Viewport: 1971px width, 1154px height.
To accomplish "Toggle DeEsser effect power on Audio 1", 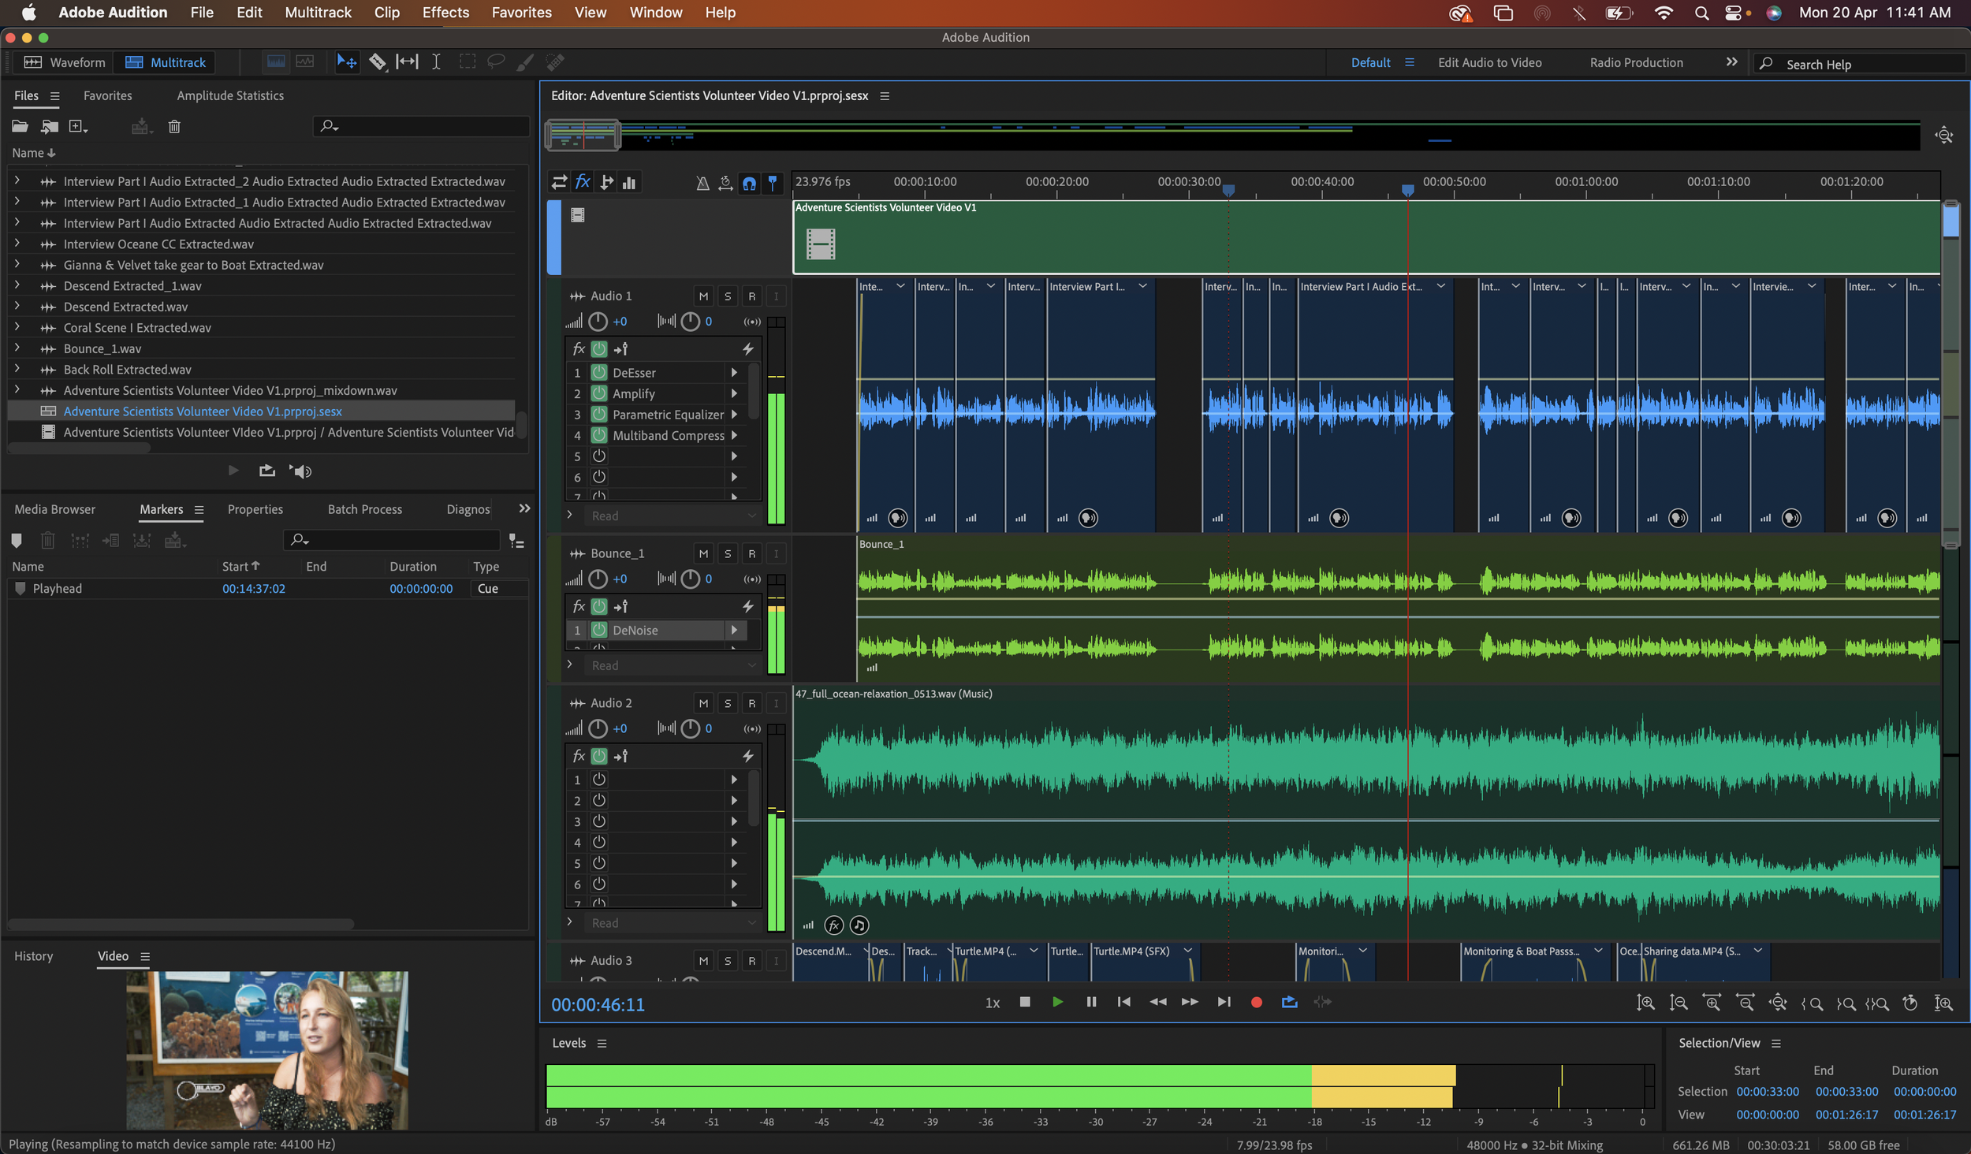I will [599, 372].
